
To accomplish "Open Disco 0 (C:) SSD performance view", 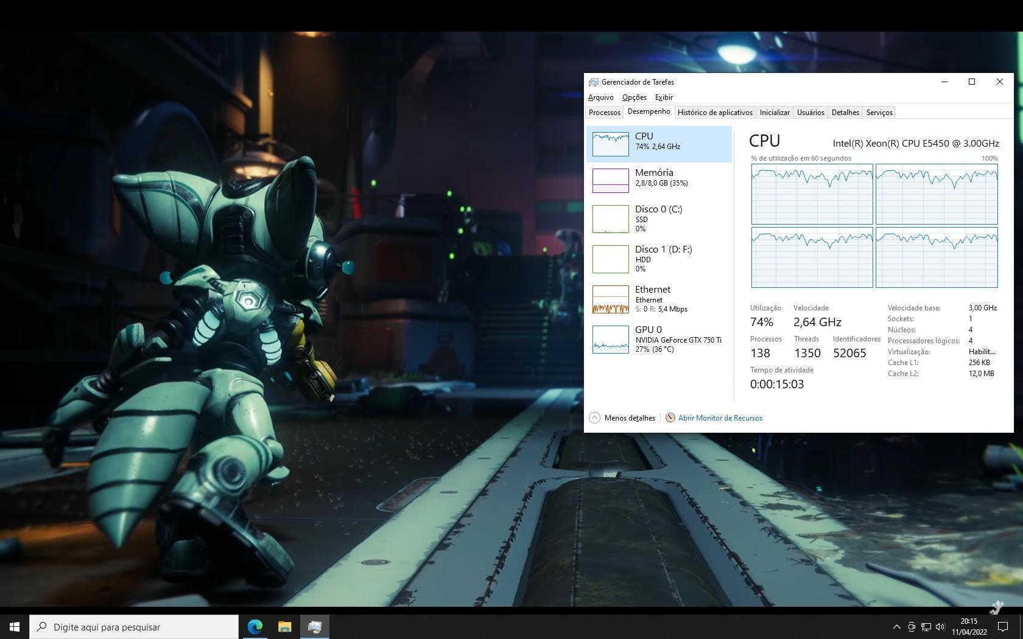I will [659, 219].
